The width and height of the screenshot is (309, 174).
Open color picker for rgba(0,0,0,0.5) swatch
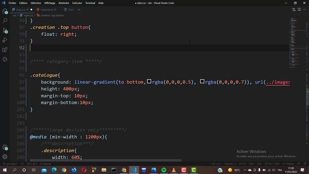149,81
